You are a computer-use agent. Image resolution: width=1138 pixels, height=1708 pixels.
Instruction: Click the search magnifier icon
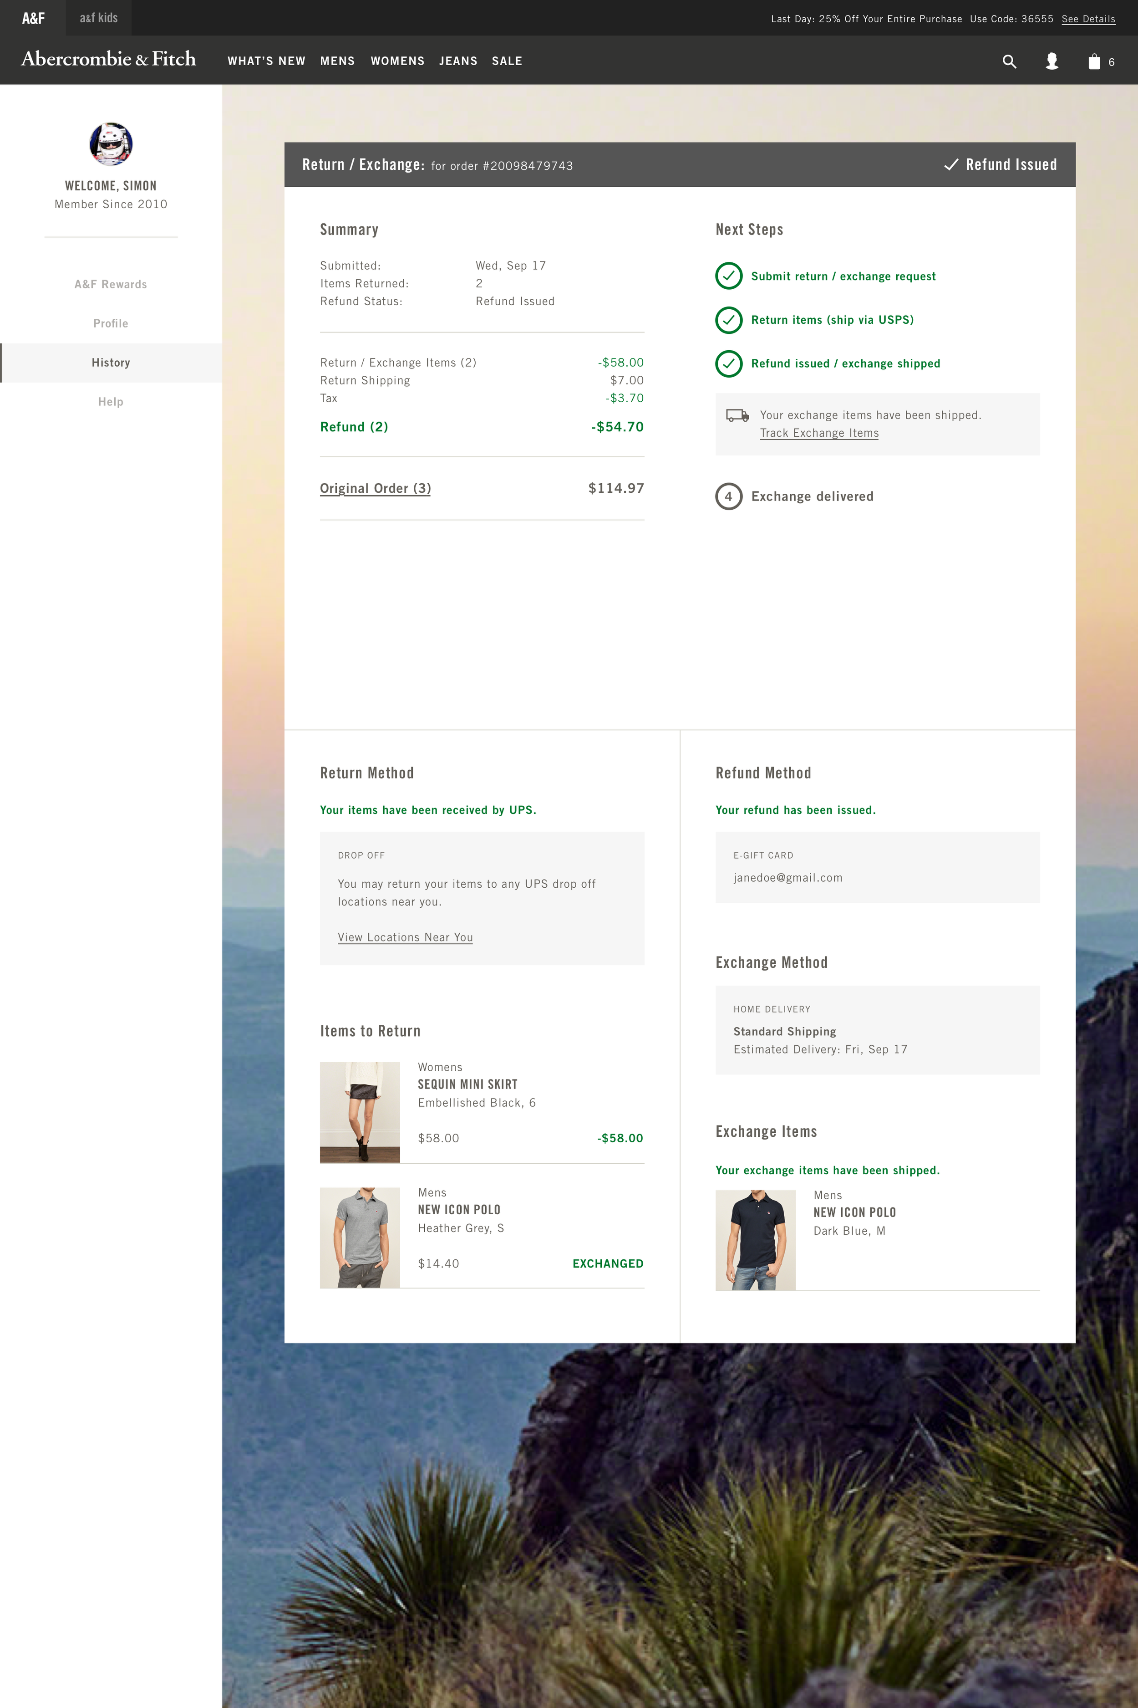pos(1009,62)
